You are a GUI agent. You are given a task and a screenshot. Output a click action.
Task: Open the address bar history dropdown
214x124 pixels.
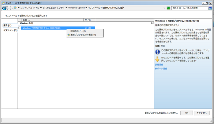tap(164, 8)
